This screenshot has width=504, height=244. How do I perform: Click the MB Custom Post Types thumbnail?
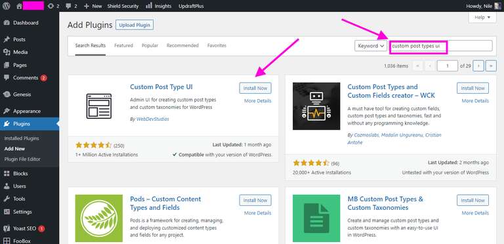coord(316,218)
